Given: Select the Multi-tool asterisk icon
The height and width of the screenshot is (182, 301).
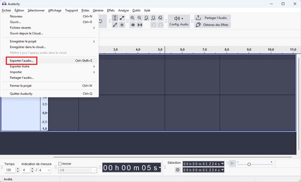Looking at the screenshot, I should click(122, 25).
